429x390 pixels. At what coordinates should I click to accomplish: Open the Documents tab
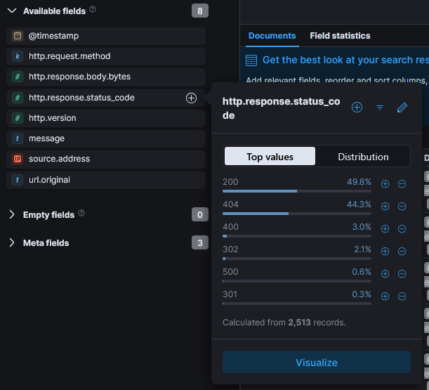coord(272,36)
